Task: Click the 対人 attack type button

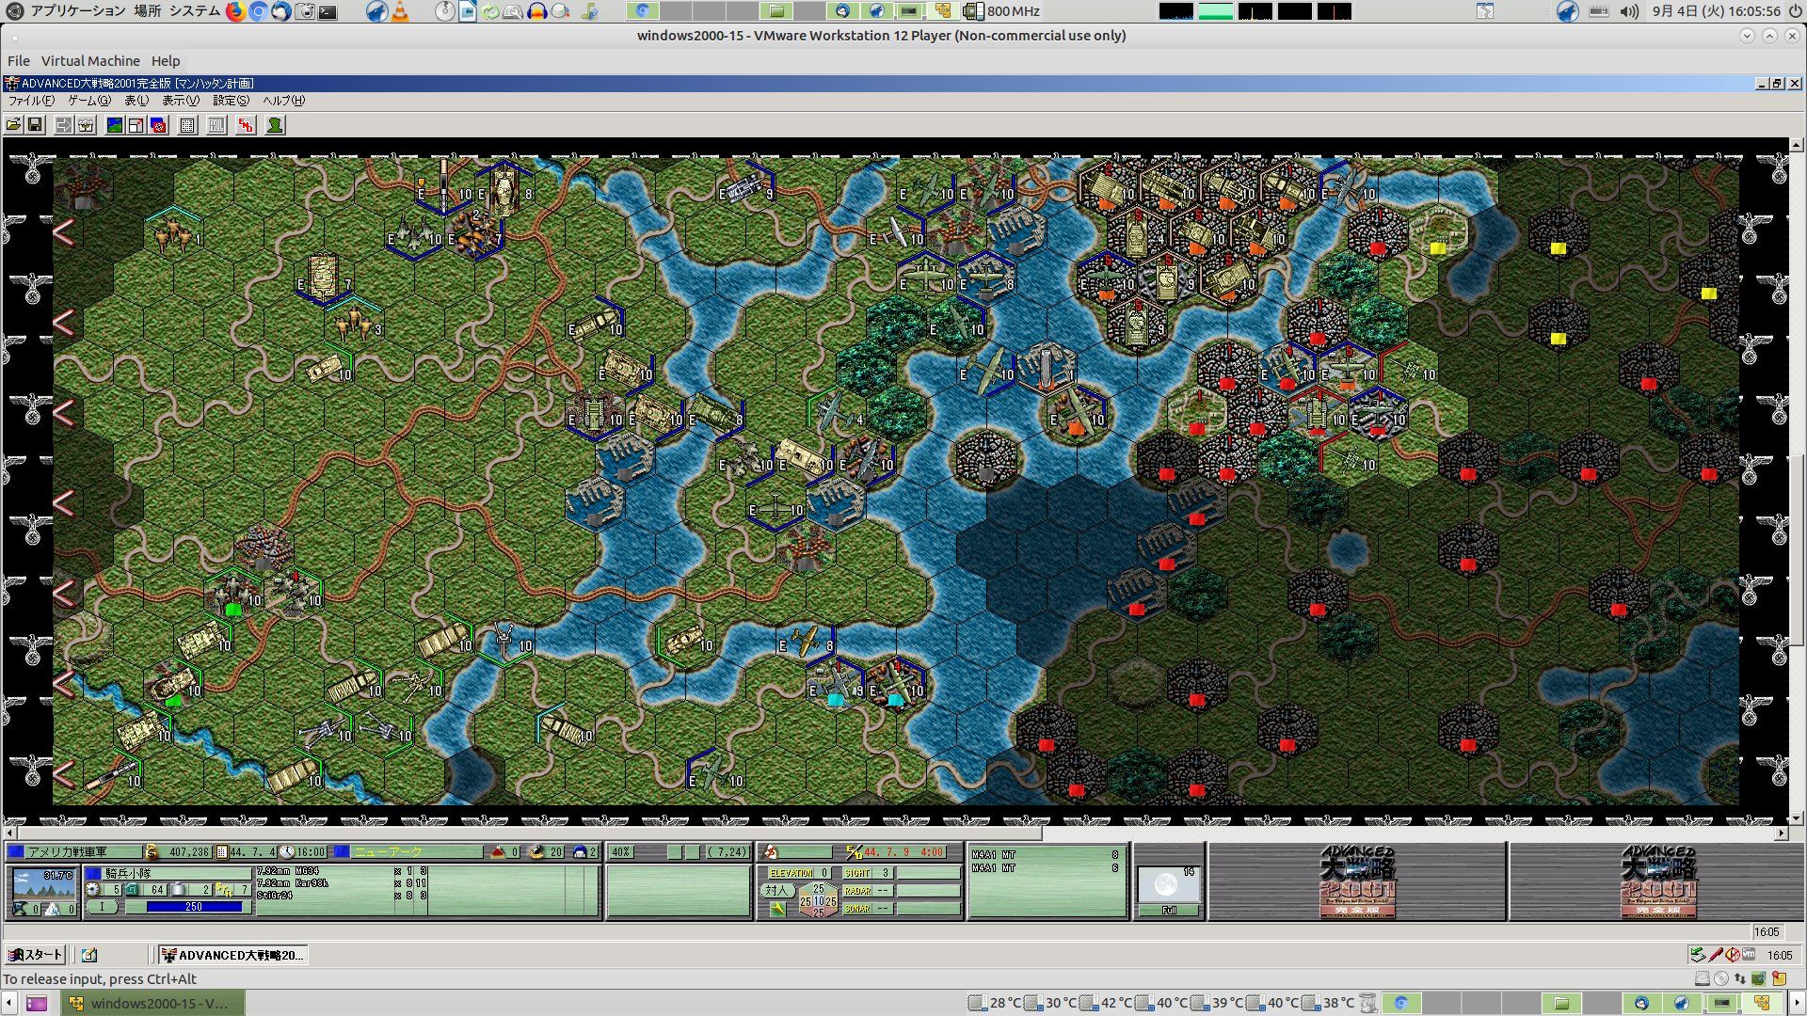Action: click(x=776, y=890)
